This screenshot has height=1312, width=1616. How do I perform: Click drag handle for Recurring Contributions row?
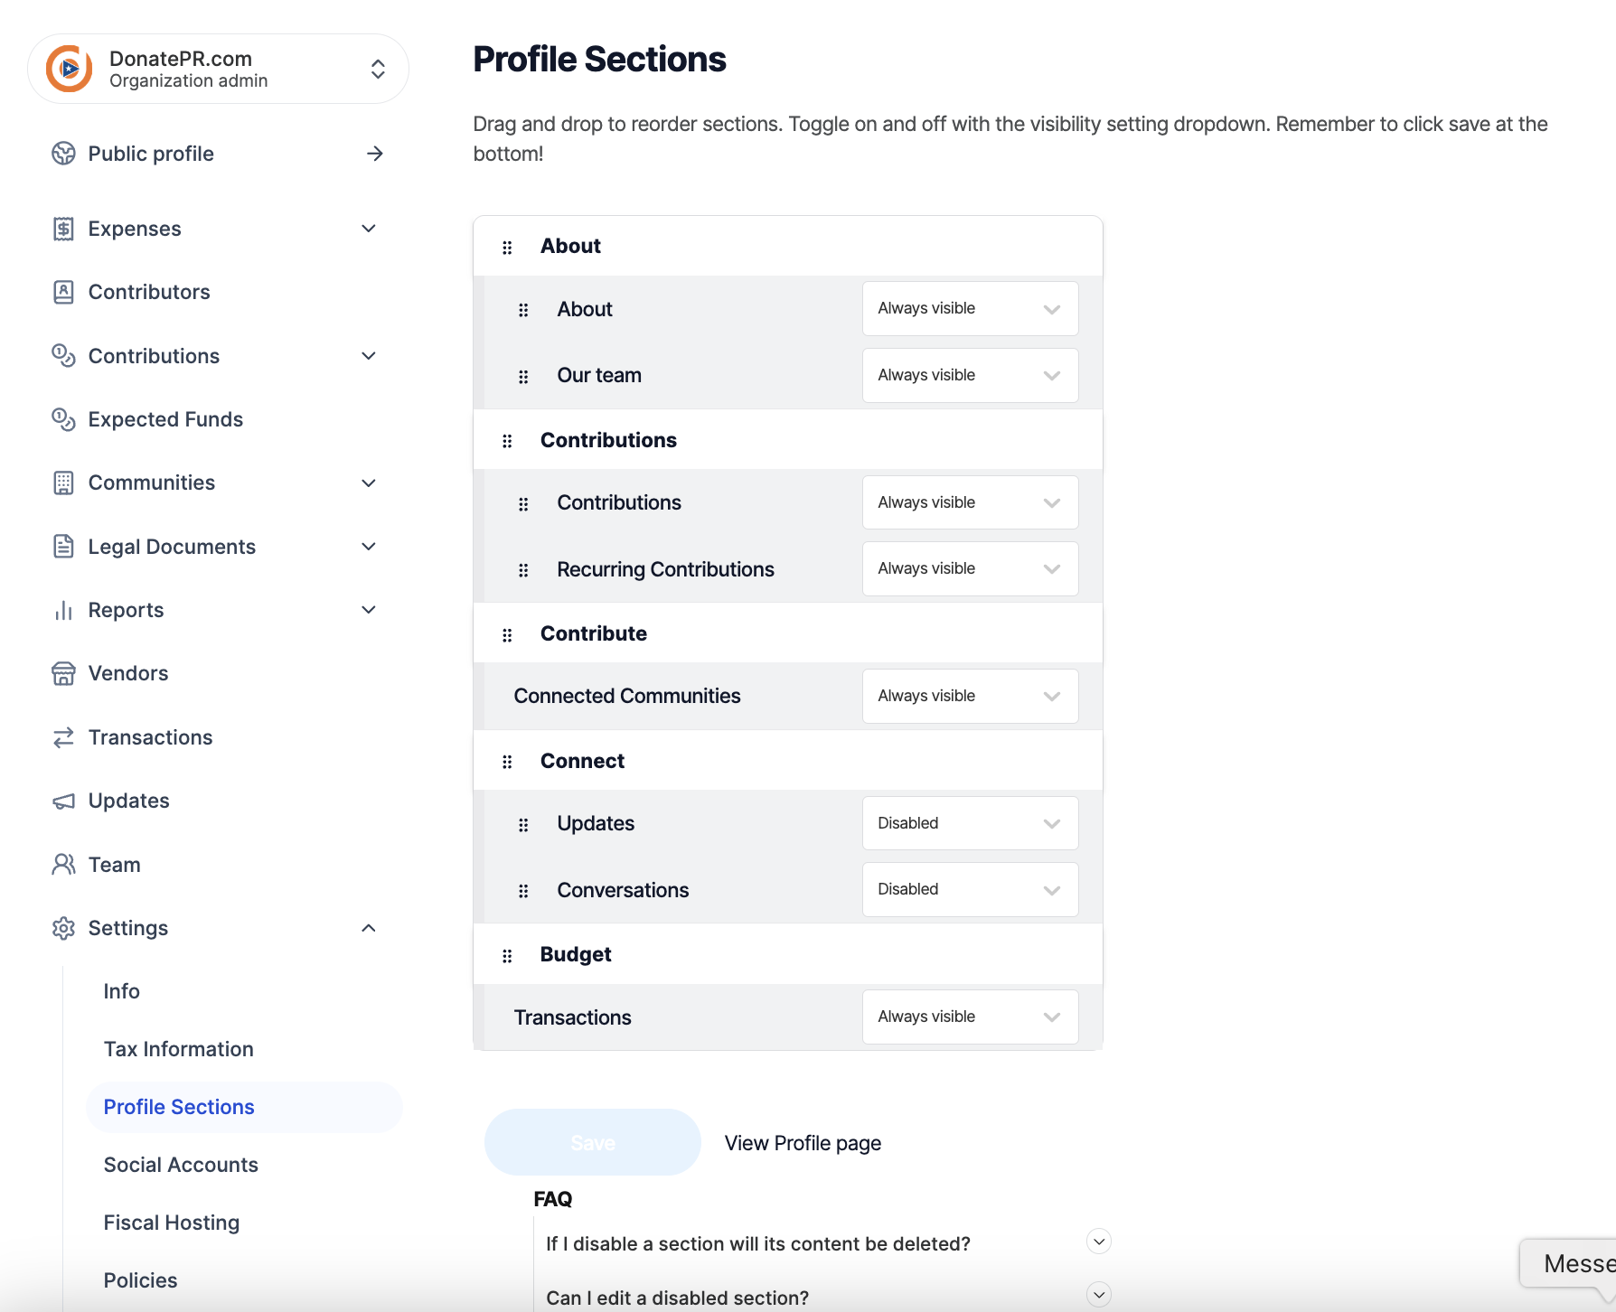523,570
